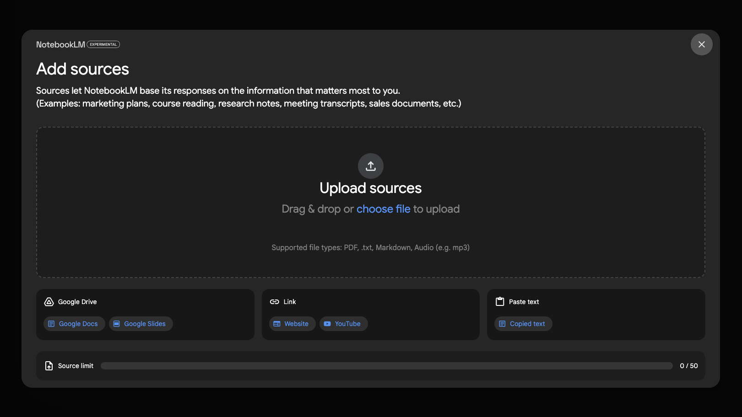Click the Paste text clipboard icon
This screenshot has height=417, width=742.
[x=500, y=302]
